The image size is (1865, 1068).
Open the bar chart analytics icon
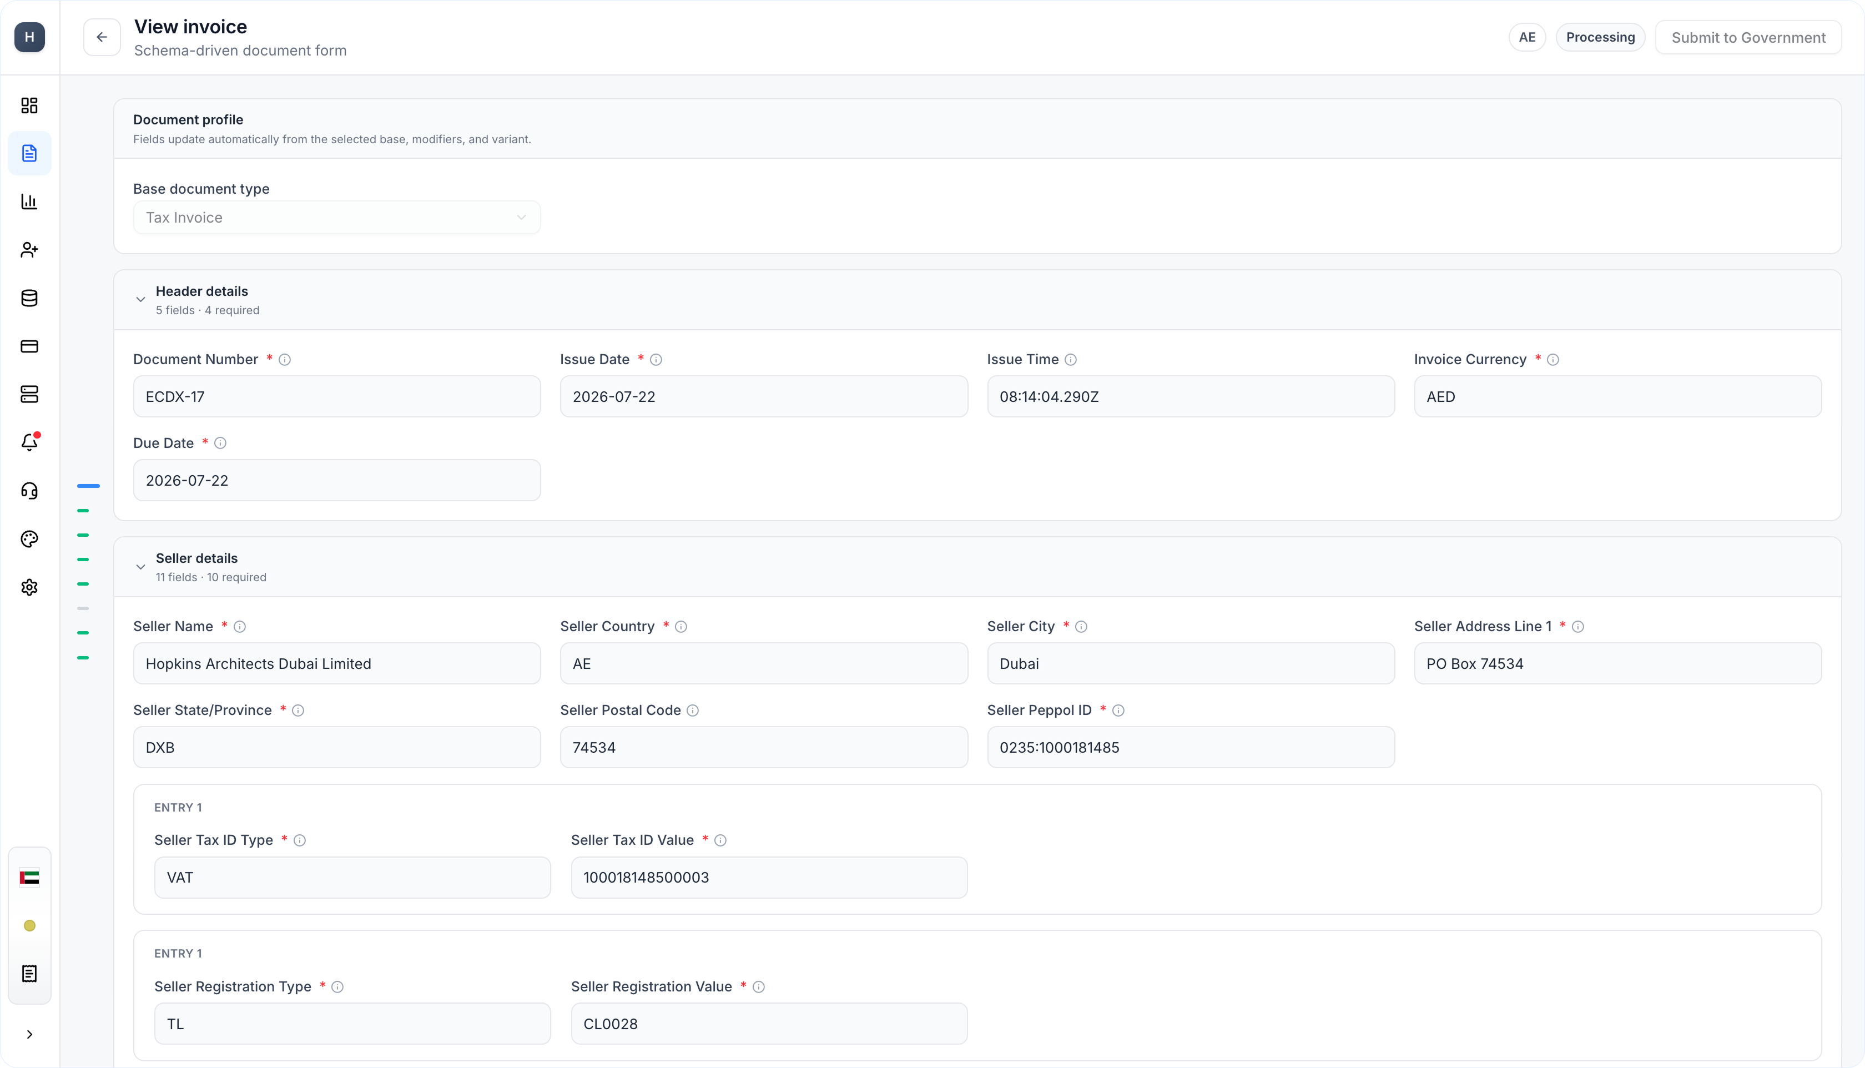pos(29,201)
